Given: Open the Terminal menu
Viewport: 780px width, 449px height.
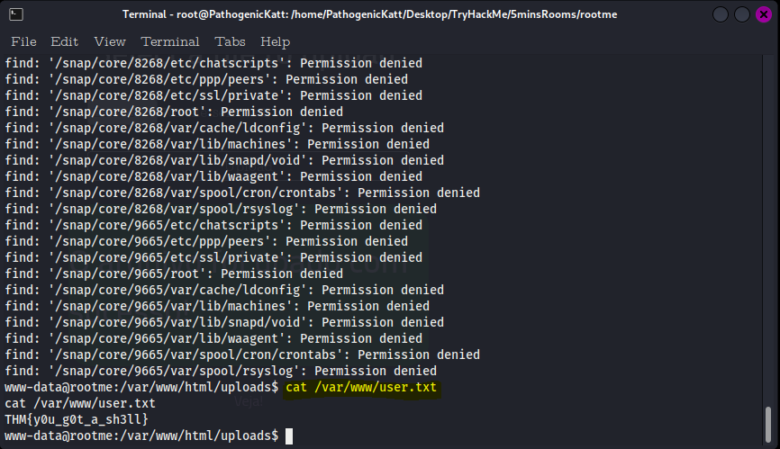Looking at the screenshot, I should pos(170,41).
